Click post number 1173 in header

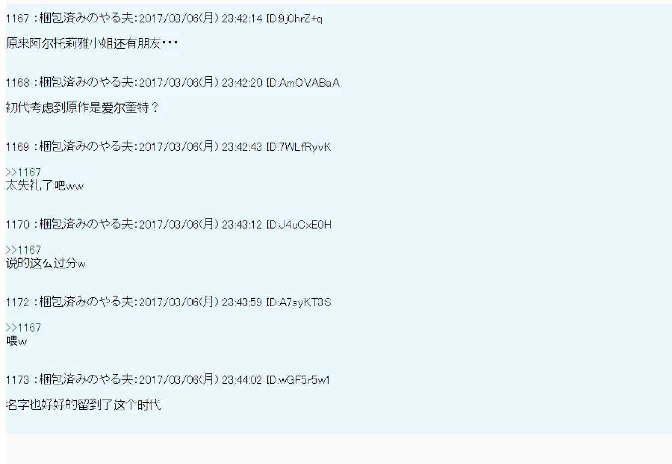tap(17, 380)
